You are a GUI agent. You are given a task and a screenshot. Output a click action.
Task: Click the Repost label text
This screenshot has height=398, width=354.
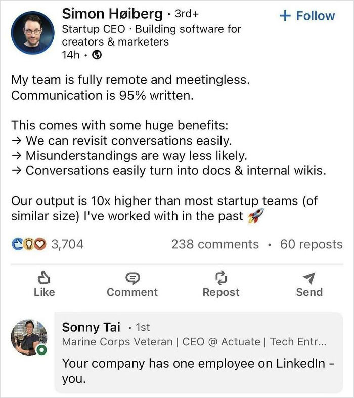(x=220, y=292)
